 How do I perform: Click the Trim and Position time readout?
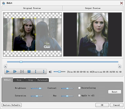point(94,72)
